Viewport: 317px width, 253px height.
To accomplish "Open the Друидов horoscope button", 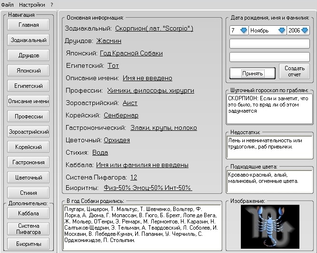I will click(x=28, y=55).
